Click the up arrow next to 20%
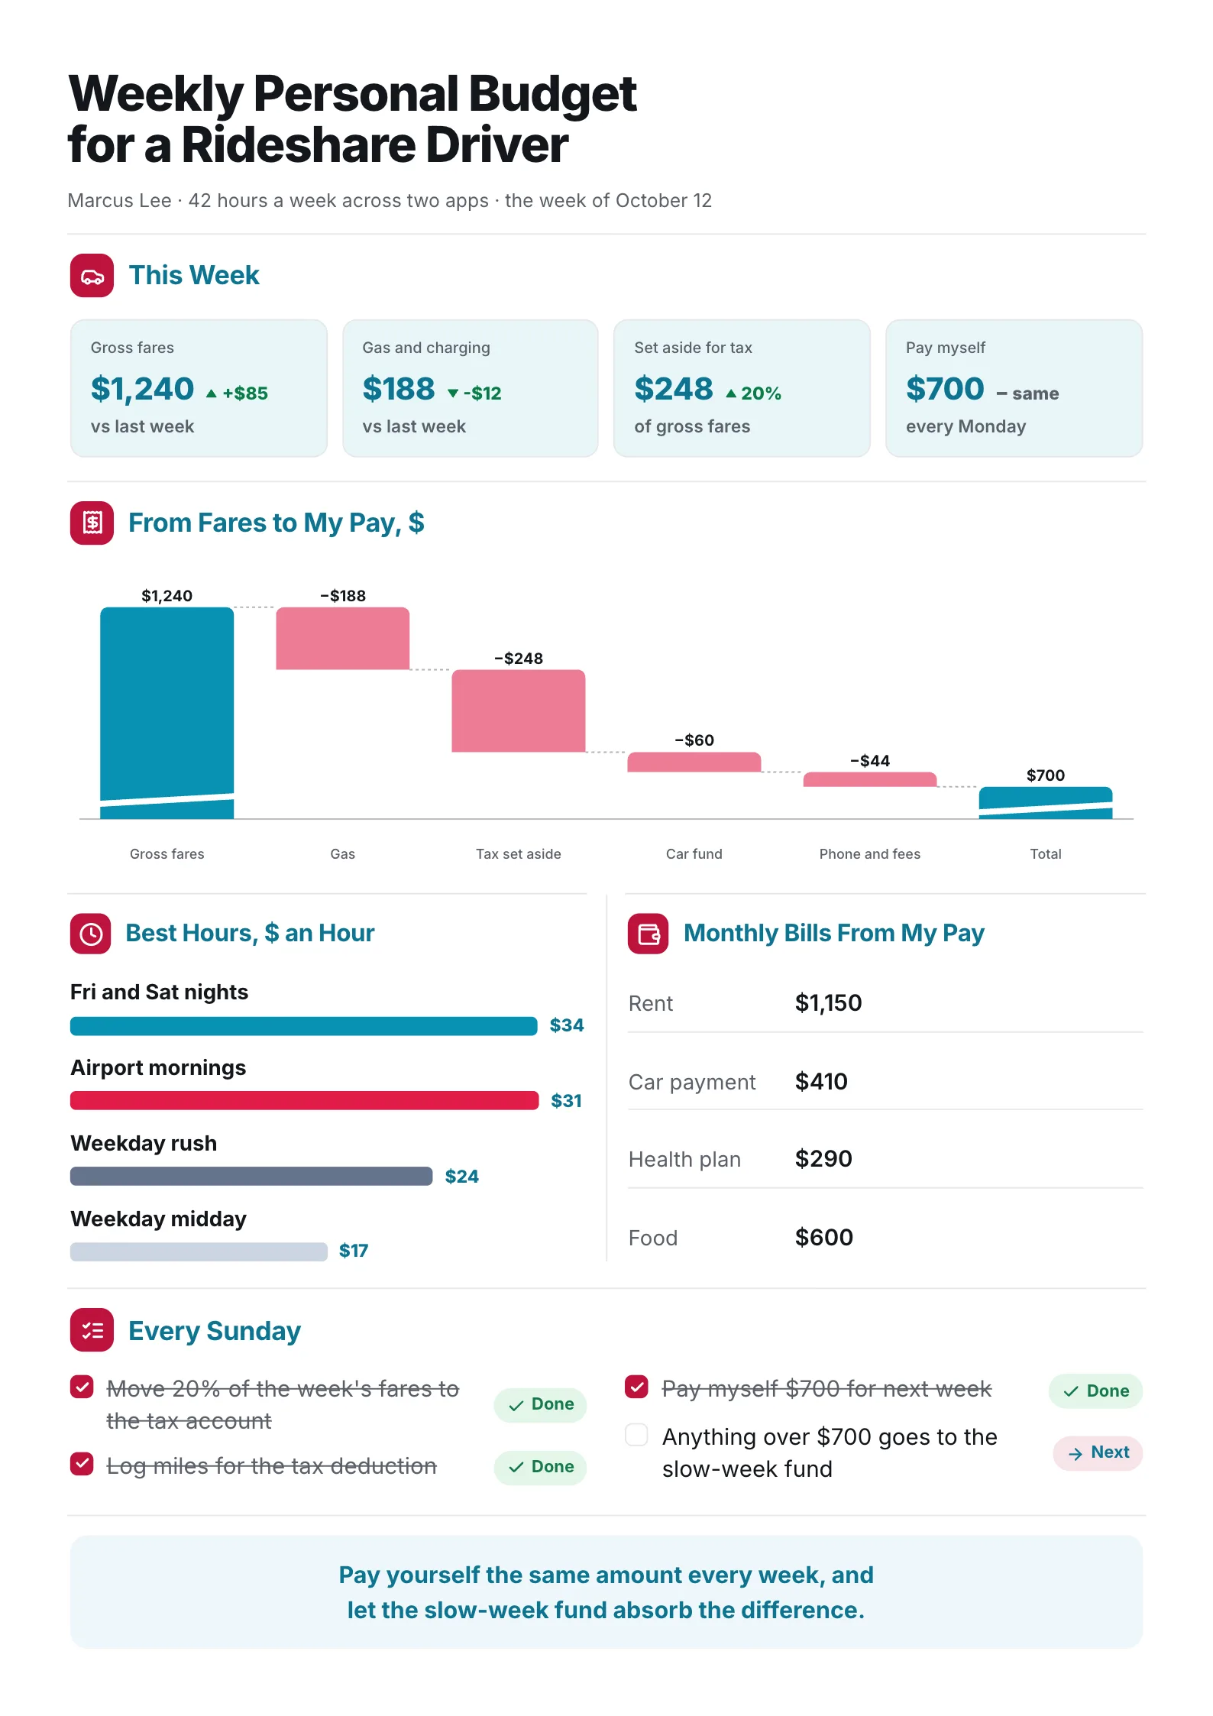This screenshot has width=1213, height=1716. 731,394
